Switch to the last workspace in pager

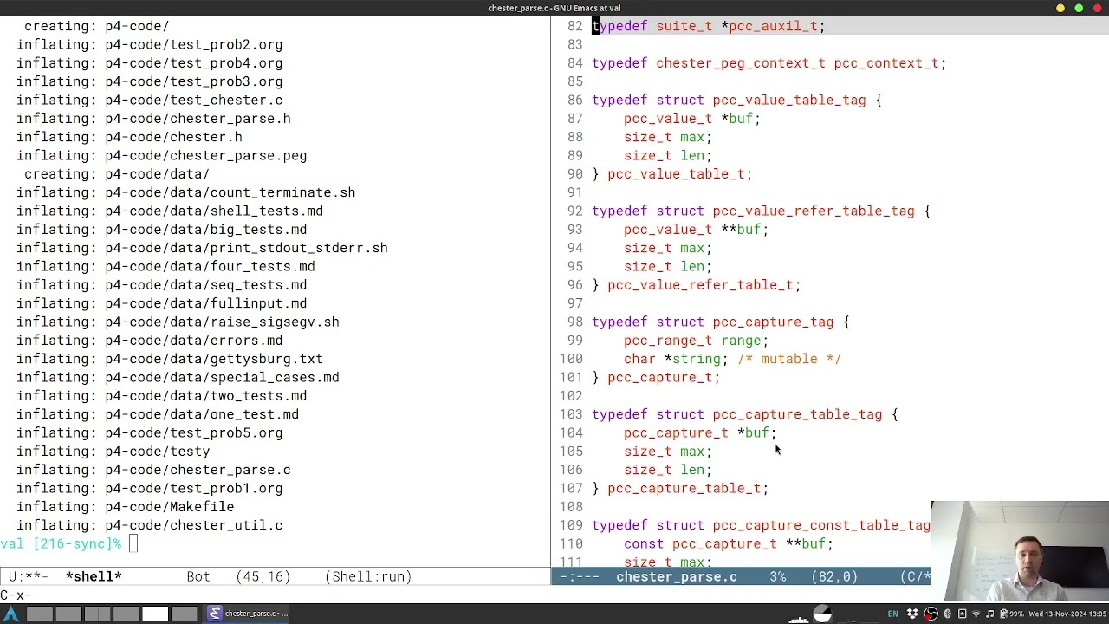click(184, 614)
